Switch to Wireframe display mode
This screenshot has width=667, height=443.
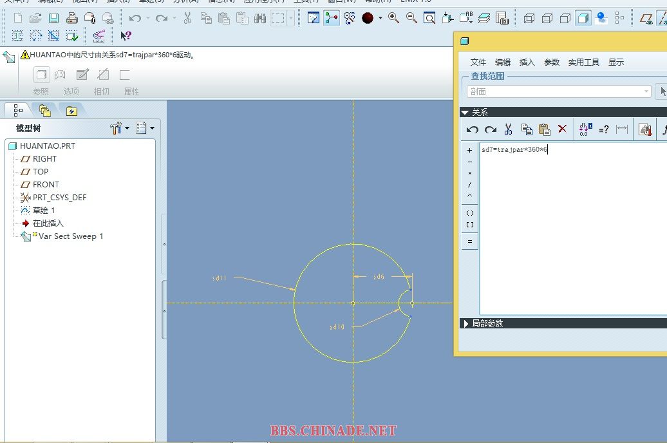tap(529, 18)
